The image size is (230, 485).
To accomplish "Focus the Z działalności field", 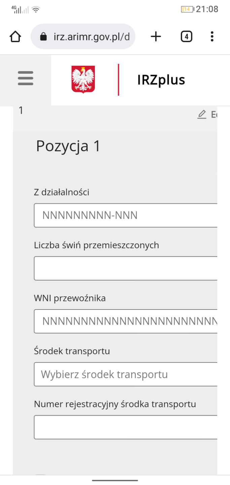I will tap(125, 215).
